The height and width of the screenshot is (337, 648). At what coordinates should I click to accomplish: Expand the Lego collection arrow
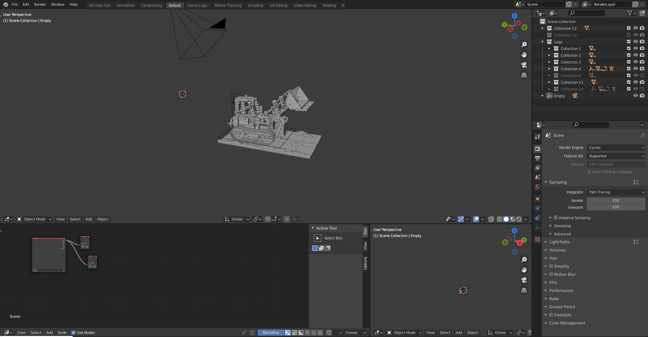pos(543,42)
